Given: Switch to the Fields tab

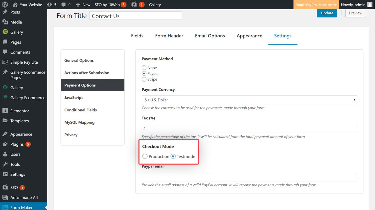Looking at the screenshot, I should click(137, 36).
